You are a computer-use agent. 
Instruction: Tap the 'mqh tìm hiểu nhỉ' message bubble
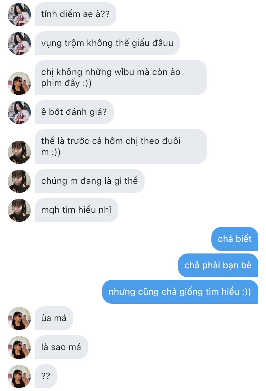click(76, 210)
